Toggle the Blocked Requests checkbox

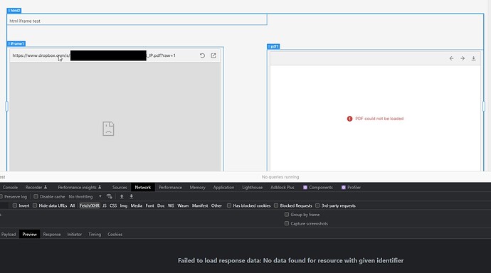click(276, 205)
